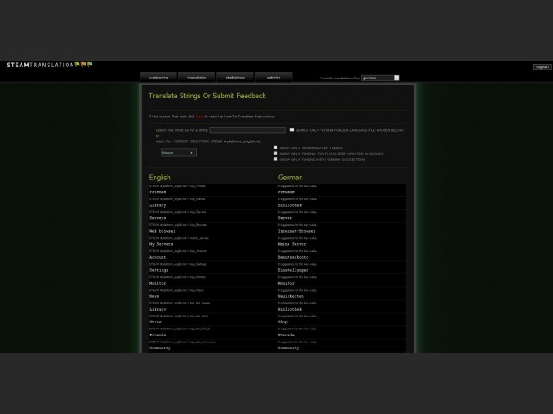Open the Steam file selection dropdown
Image resolution: width=553 pixels, height=414 pixels.
pos(179,153)
